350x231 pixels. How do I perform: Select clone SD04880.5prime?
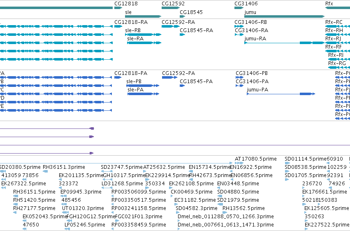(238, 192)
